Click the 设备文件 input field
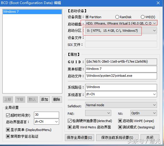 click(x=121, y=38)
